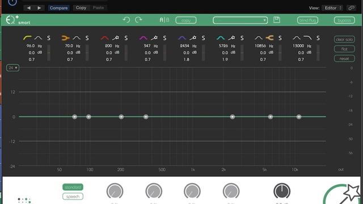Open the View Editor dropdown
This screenshot has height=204, width=363.
click(333, 8)
